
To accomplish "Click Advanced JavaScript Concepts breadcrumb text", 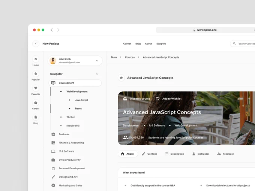I will tap(161, 57).
